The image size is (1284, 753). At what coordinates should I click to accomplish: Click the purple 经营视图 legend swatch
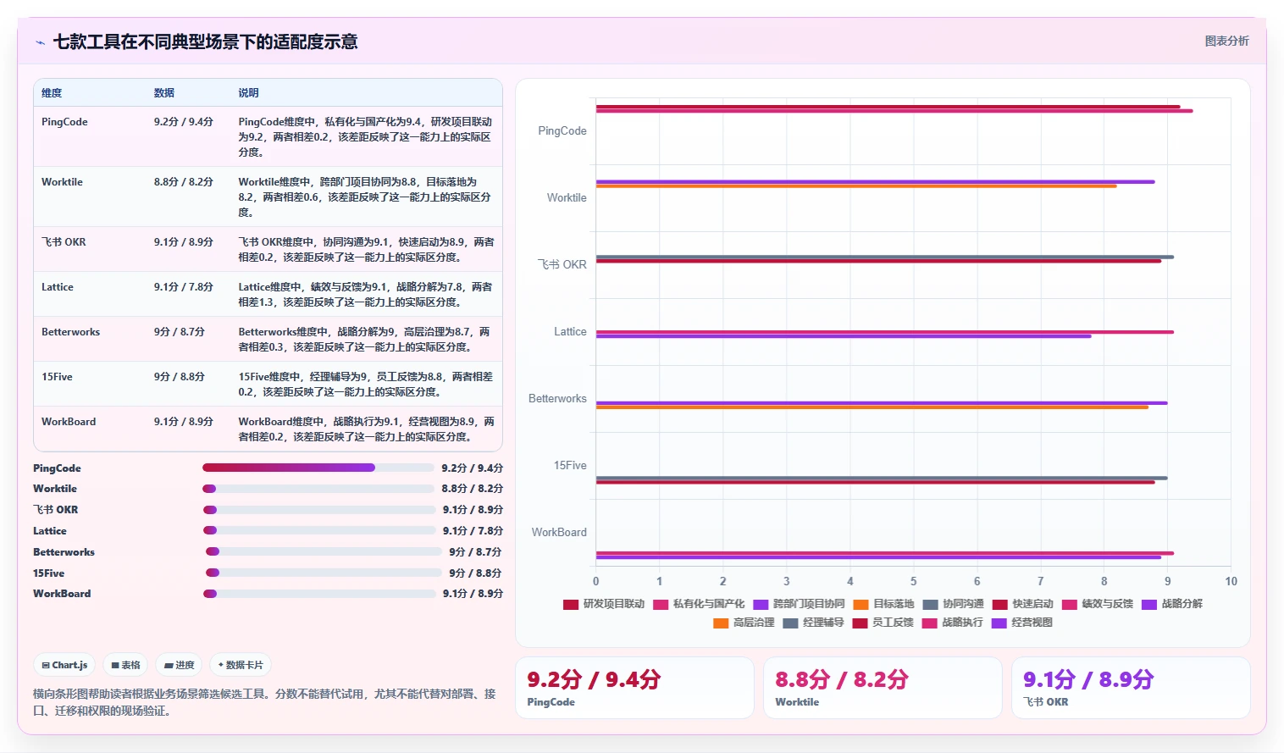(999, 623)
